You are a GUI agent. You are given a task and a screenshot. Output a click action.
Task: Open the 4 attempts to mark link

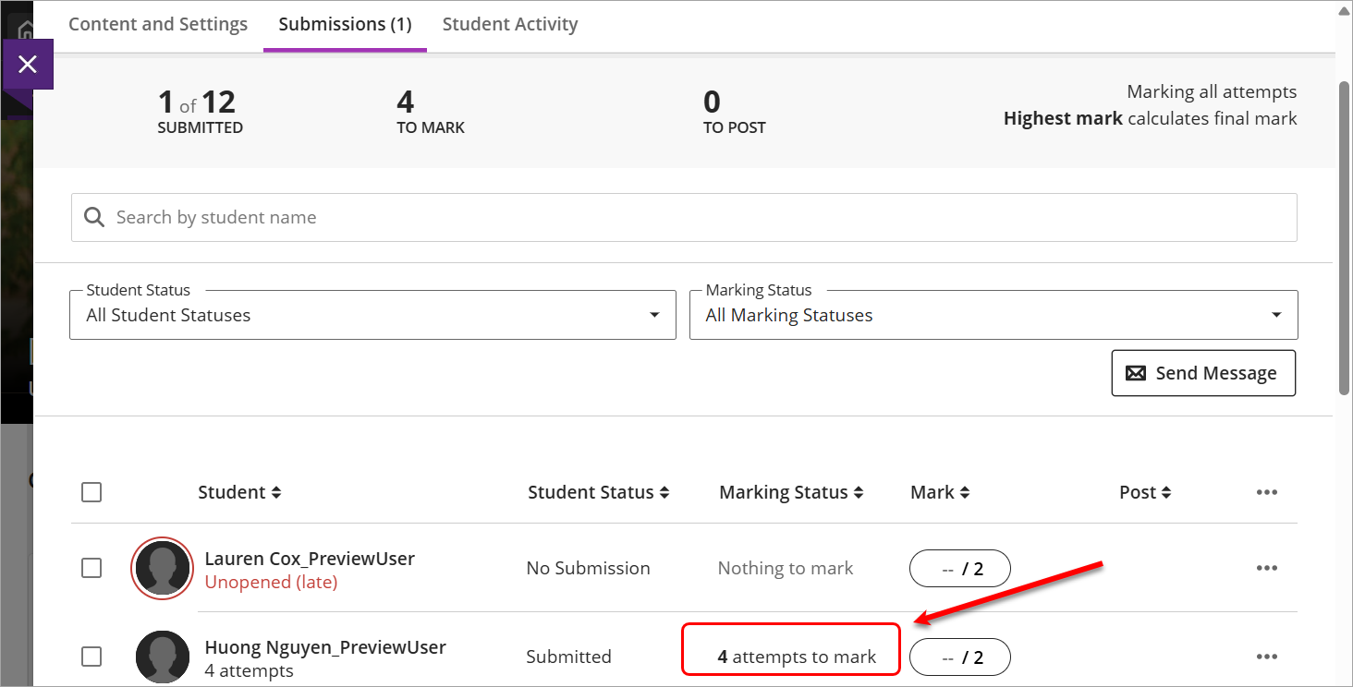797,657
